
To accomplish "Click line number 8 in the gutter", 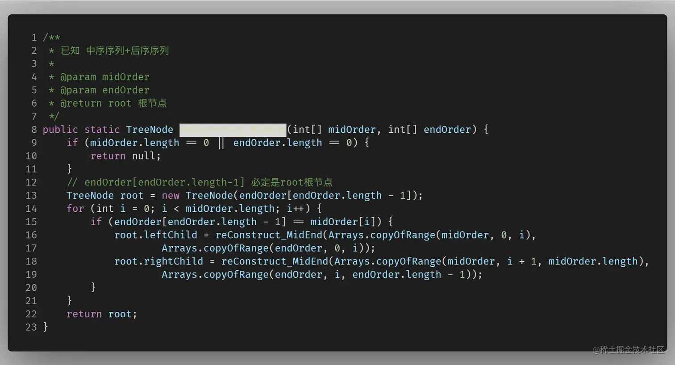I will [33, 130].
